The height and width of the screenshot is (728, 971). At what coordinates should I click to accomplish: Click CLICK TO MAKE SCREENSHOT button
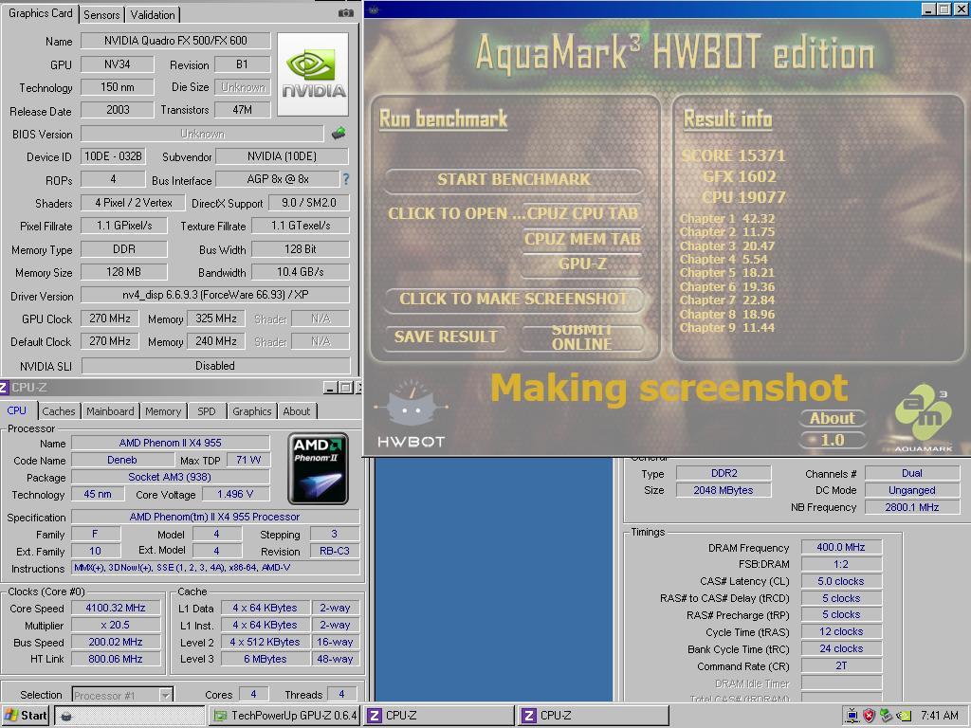point(513,299)
